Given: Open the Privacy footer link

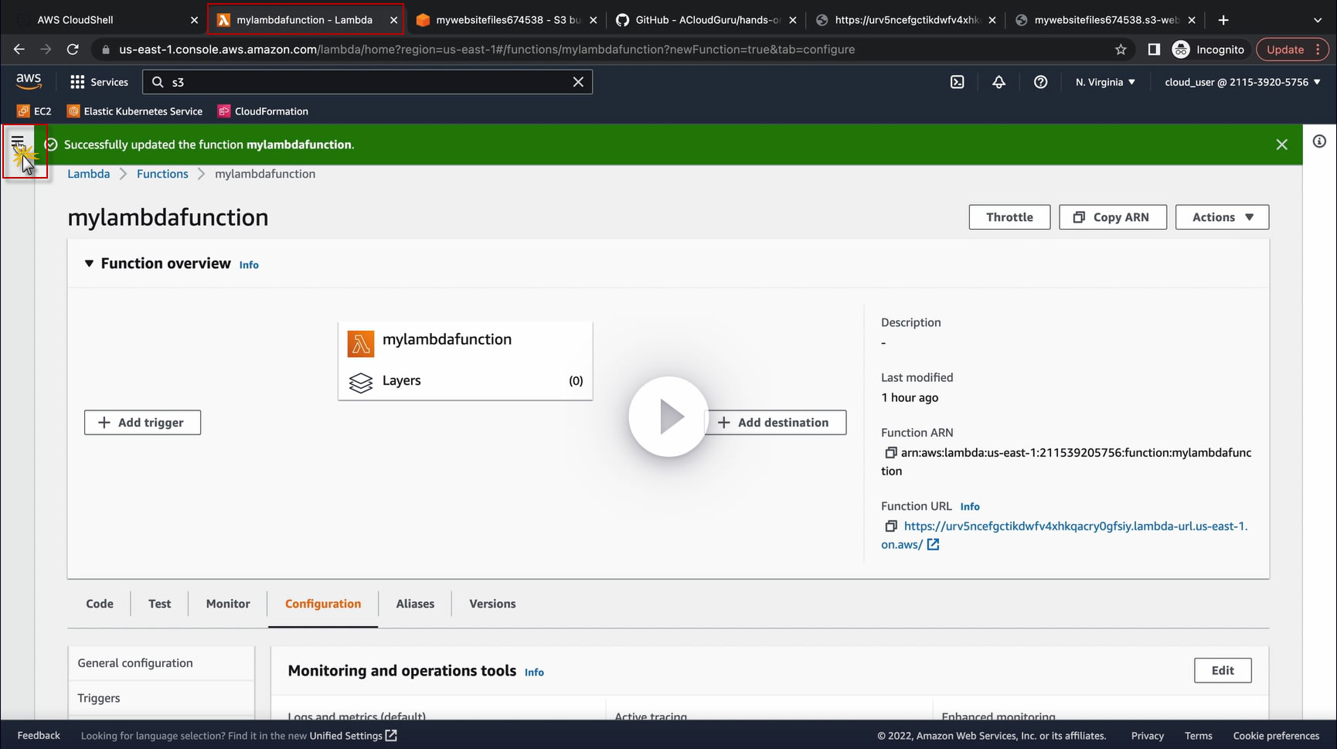Looking at the screenshot, I should [x=1148, y=736].
